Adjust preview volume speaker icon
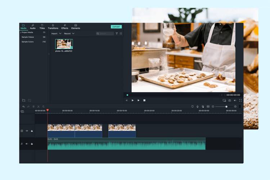270x180 pixels. [x=235, y=100]
